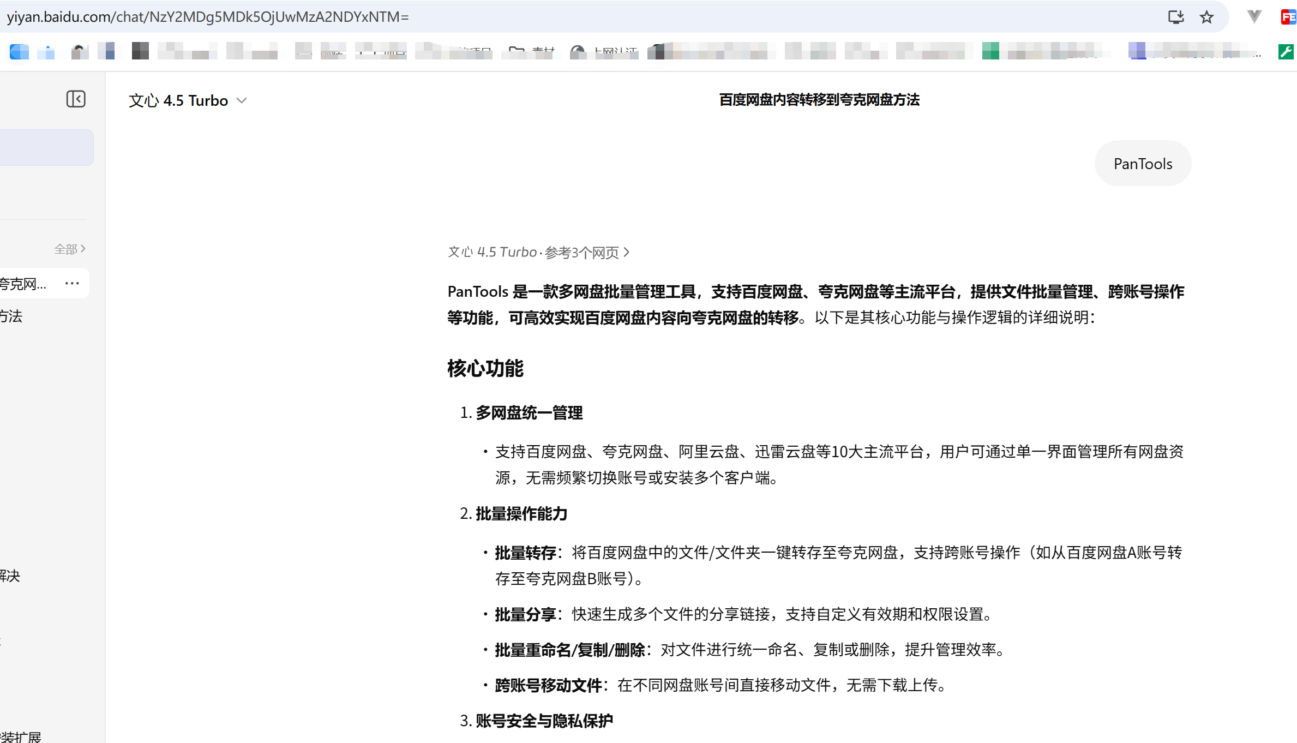This screenshot has width=1297, height=743.
Task: Expand the 参考3个网页 references link
Action: tap(587, 253)
